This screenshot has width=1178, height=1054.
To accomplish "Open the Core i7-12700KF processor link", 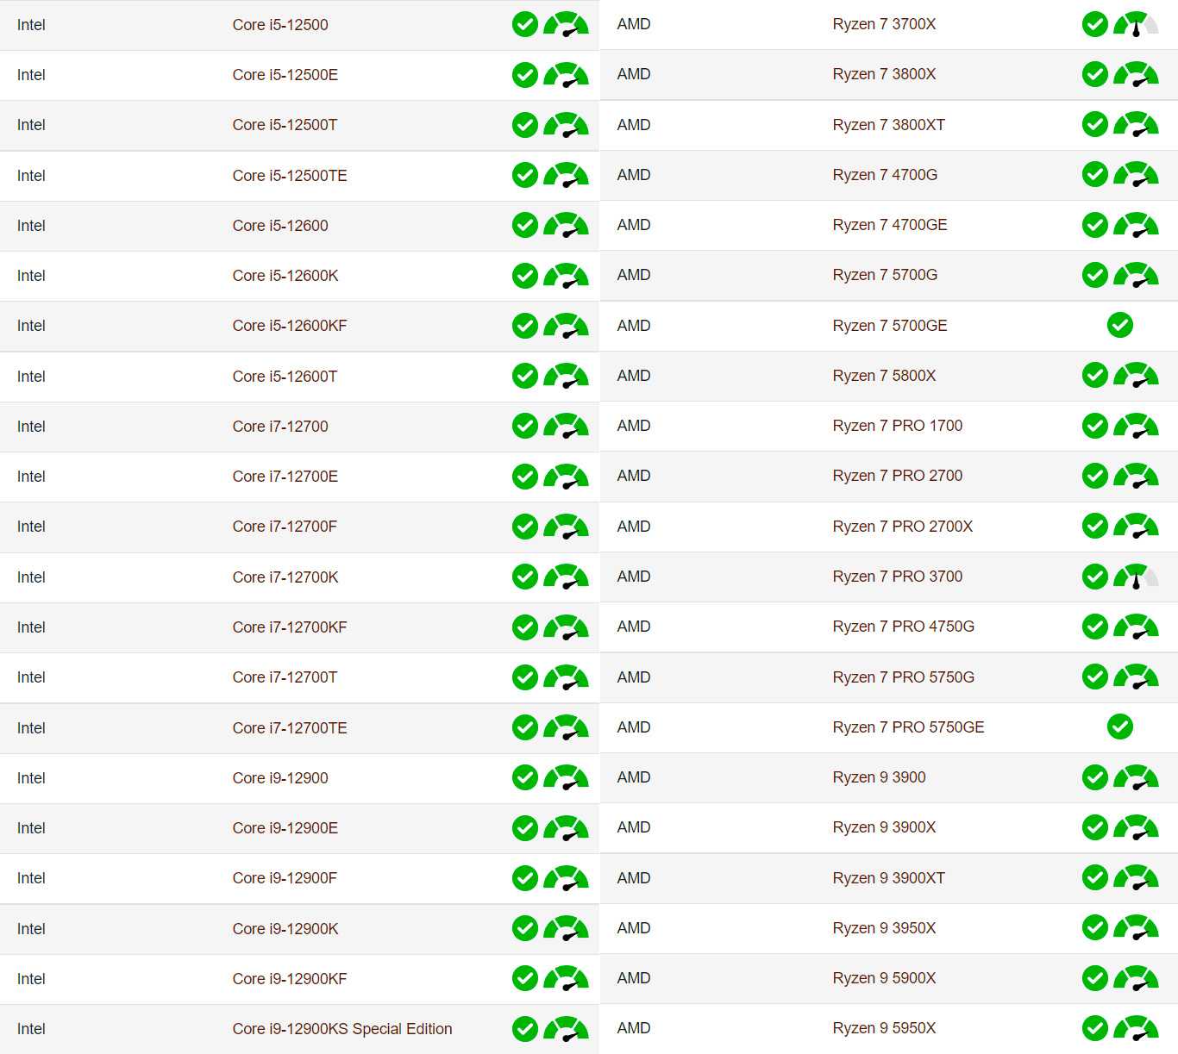I will (x=289, y=627).
